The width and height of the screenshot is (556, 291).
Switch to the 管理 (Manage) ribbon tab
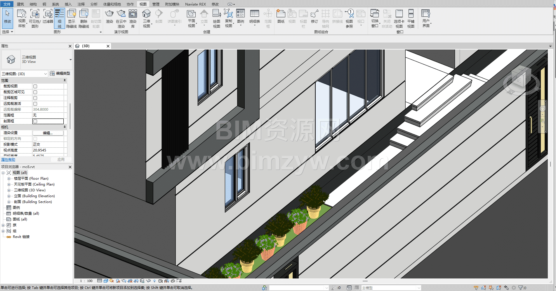click(156, 4)
